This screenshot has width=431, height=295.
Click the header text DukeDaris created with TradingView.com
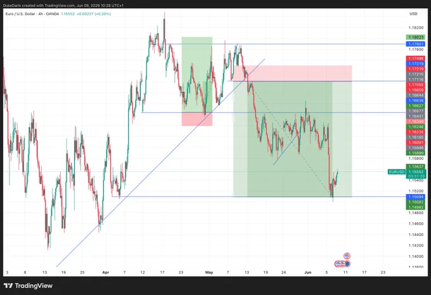[x=39, y=6]
